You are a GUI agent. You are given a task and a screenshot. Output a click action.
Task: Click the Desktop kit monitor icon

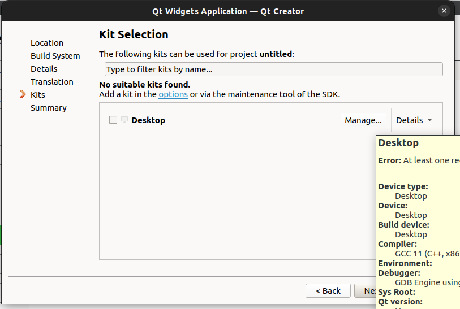coord(124,120)
